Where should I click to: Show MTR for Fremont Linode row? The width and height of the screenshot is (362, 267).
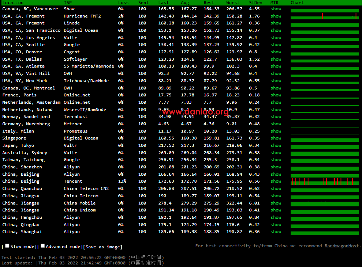[276, 23]
